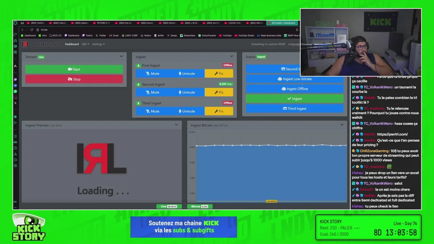
Task: Open the sidebar settings gear icon
Action: click(x=15, y=166)
